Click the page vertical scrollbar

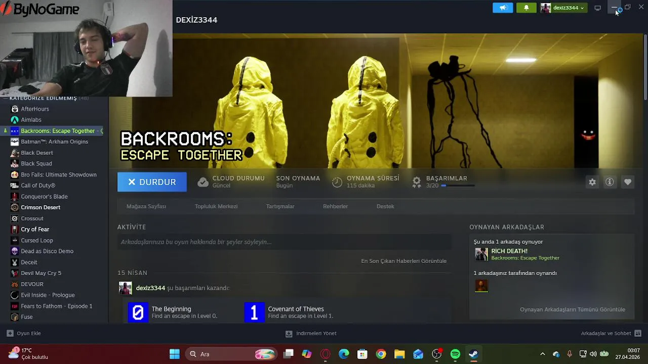coord(645,67)
